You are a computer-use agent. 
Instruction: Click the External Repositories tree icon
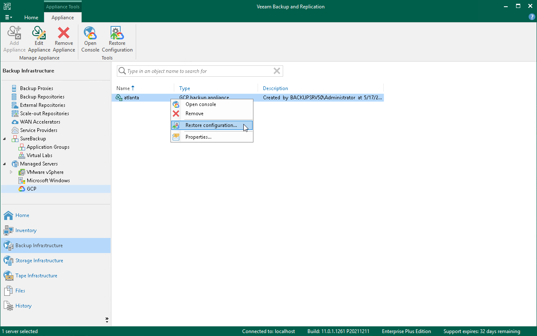click(15, 105)
